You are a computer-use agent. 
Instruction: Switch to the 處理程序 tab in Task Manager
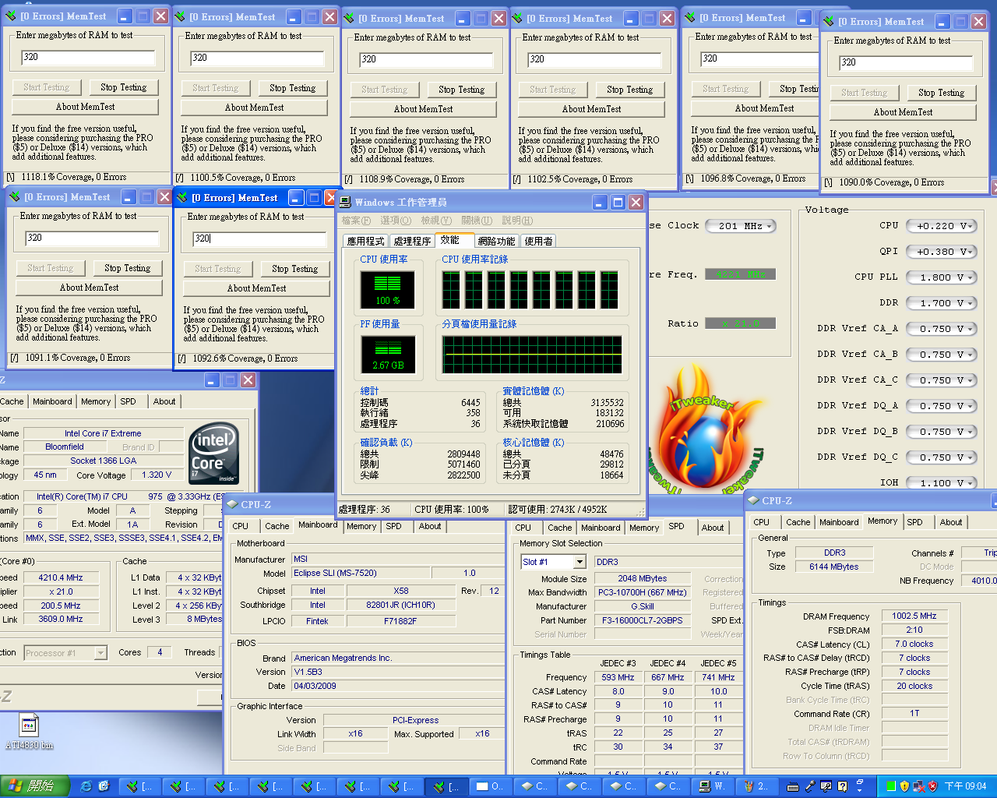[x=412, y=242]
